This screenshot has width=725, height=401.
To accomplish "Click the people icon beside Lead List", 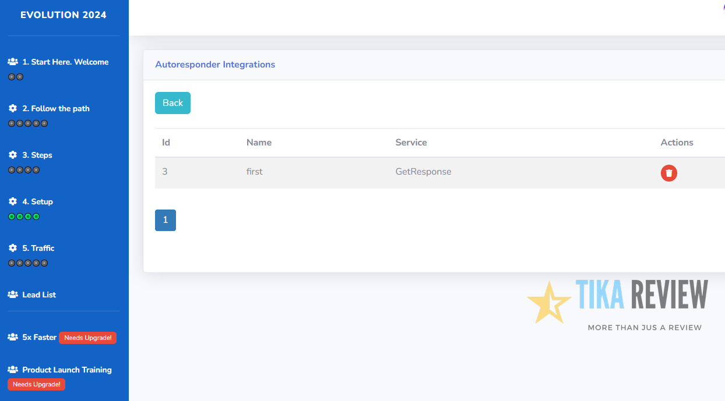I will 13,294.
